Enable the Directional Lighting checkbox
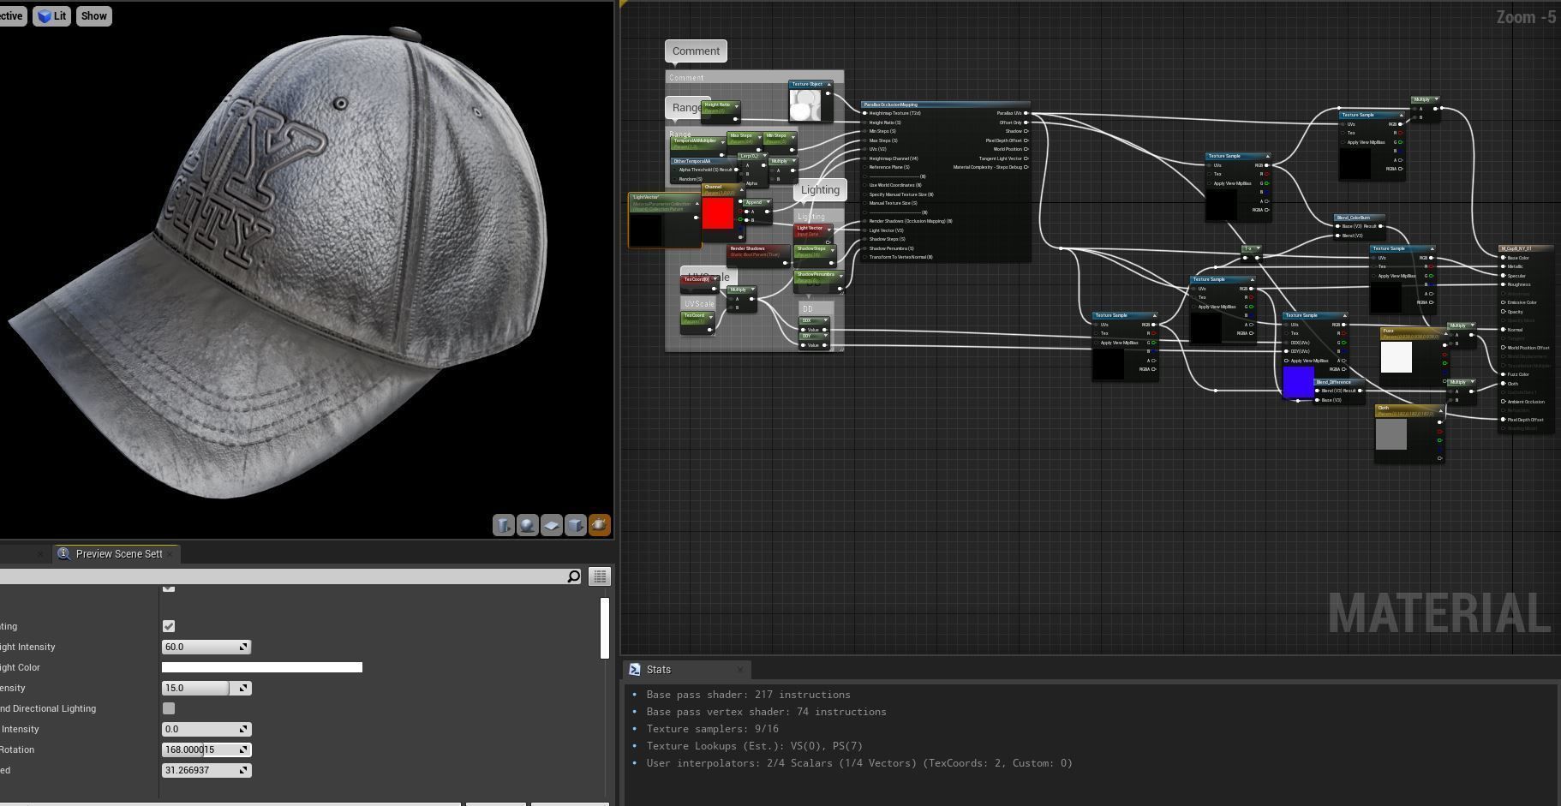This screenshot has height=806, width=1561. tap(169, 708)
